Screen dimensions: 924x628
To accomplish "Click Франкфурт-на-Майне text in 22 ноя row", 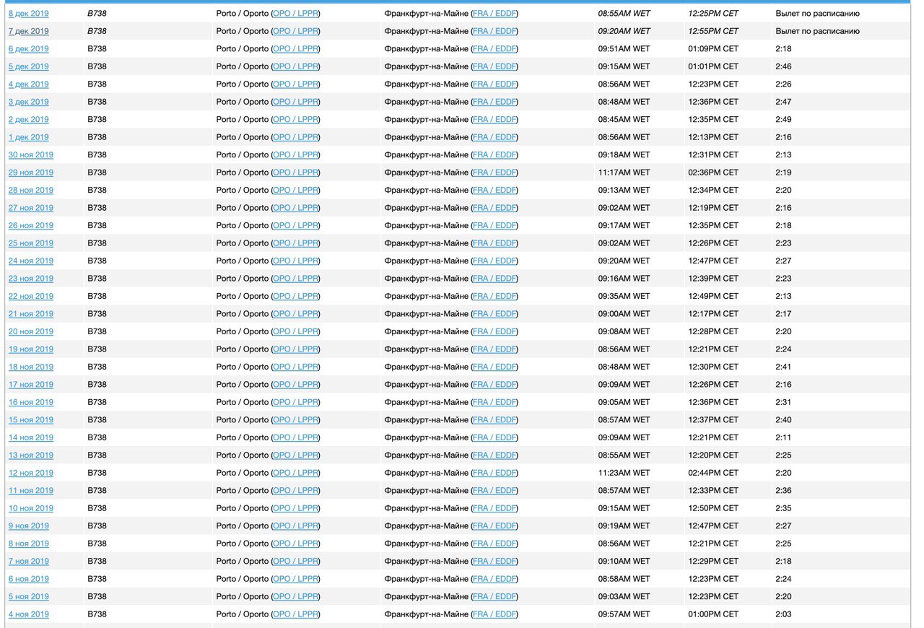I will [x=426, y=297].
